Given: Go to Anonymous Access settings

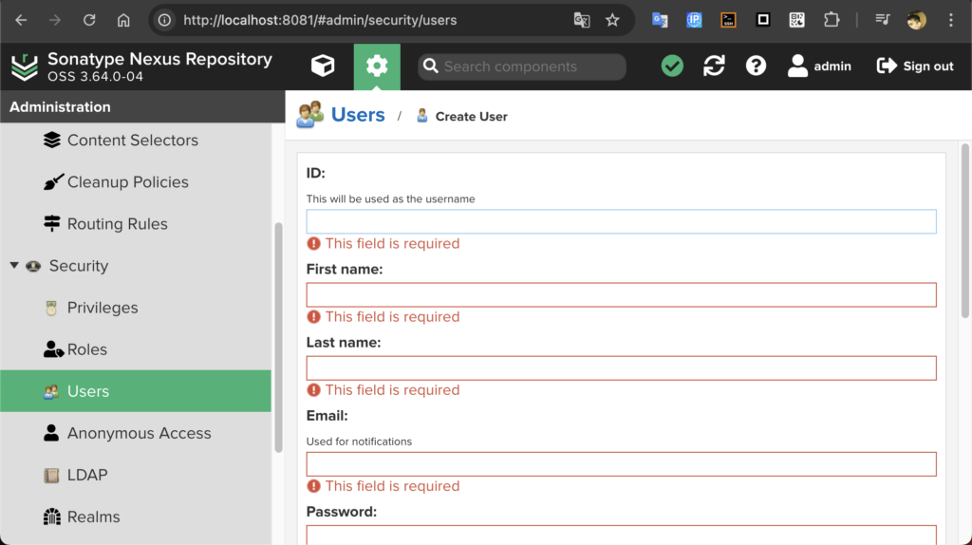Looking at the screenshot, I should click(x=139, y=433).
